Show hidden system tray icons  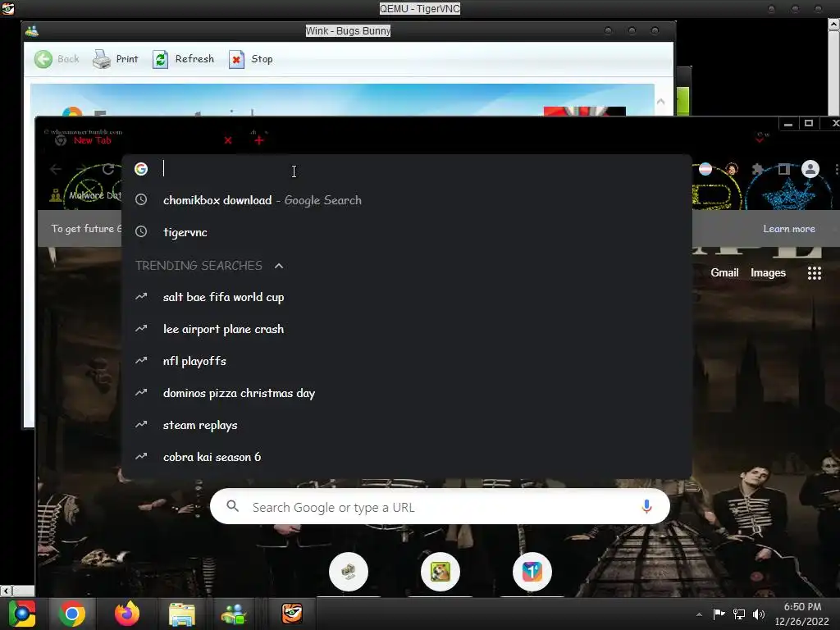tap(699, 614)
